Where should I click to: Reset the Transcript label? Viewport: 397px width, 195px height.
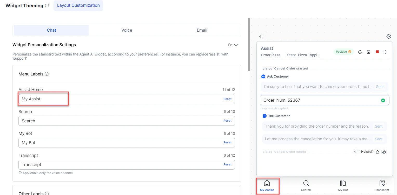(227, 164)
